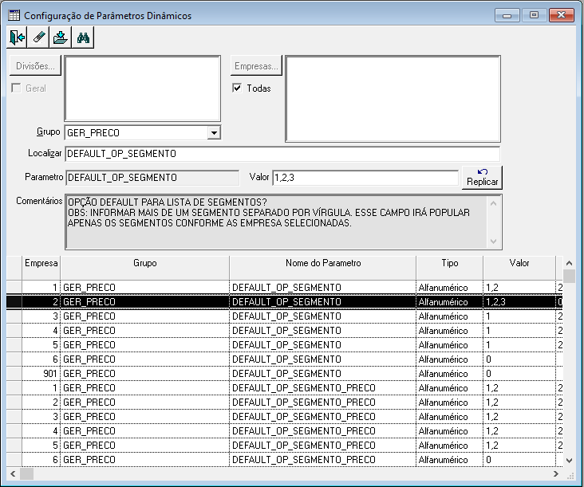Select Empresa 4 DEFAULT_OP_SEGMENTO_PRECO row
Image resolution: width=584 pixels, height=487 pixels.
[x=285, y=431]
